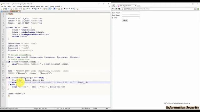
Task: Save the current file via toolbar icon
Action: [6, 9]
